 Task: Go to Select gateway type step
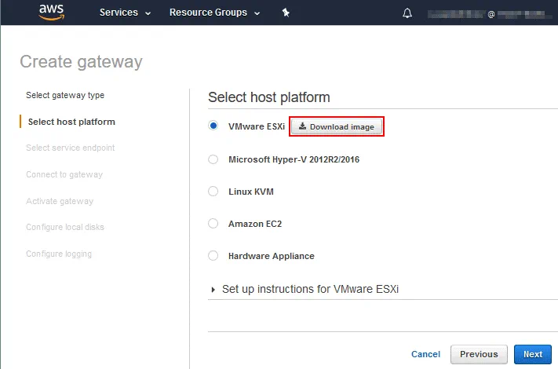tap(65, 95)
